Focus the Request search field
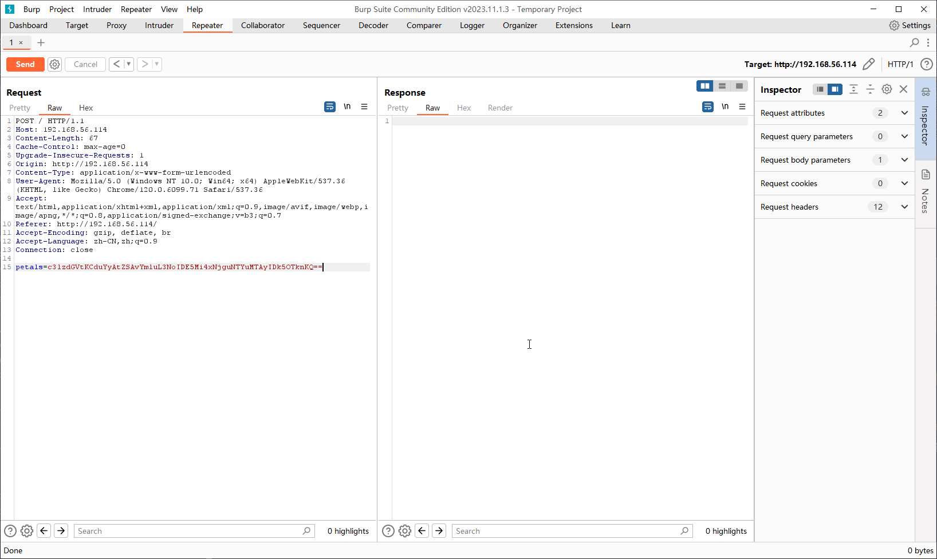The height and width of the screenshot is (559, 937). pos(194,531)
